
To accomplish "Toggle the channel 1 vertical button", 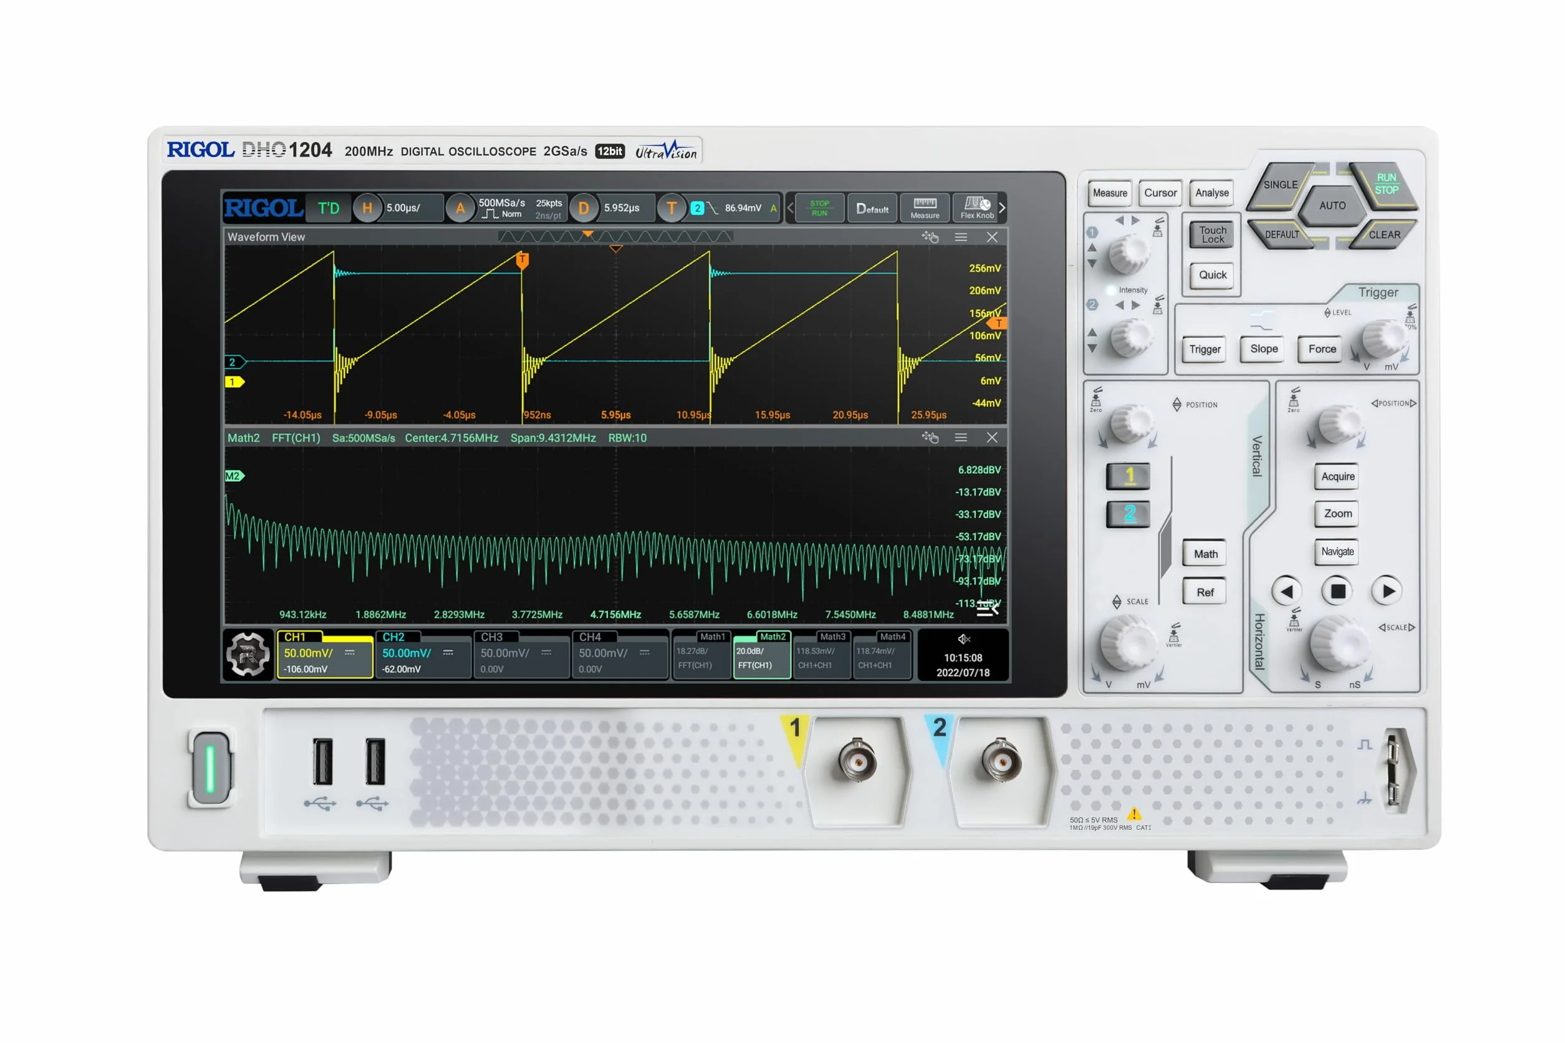I will [1127, 476].
